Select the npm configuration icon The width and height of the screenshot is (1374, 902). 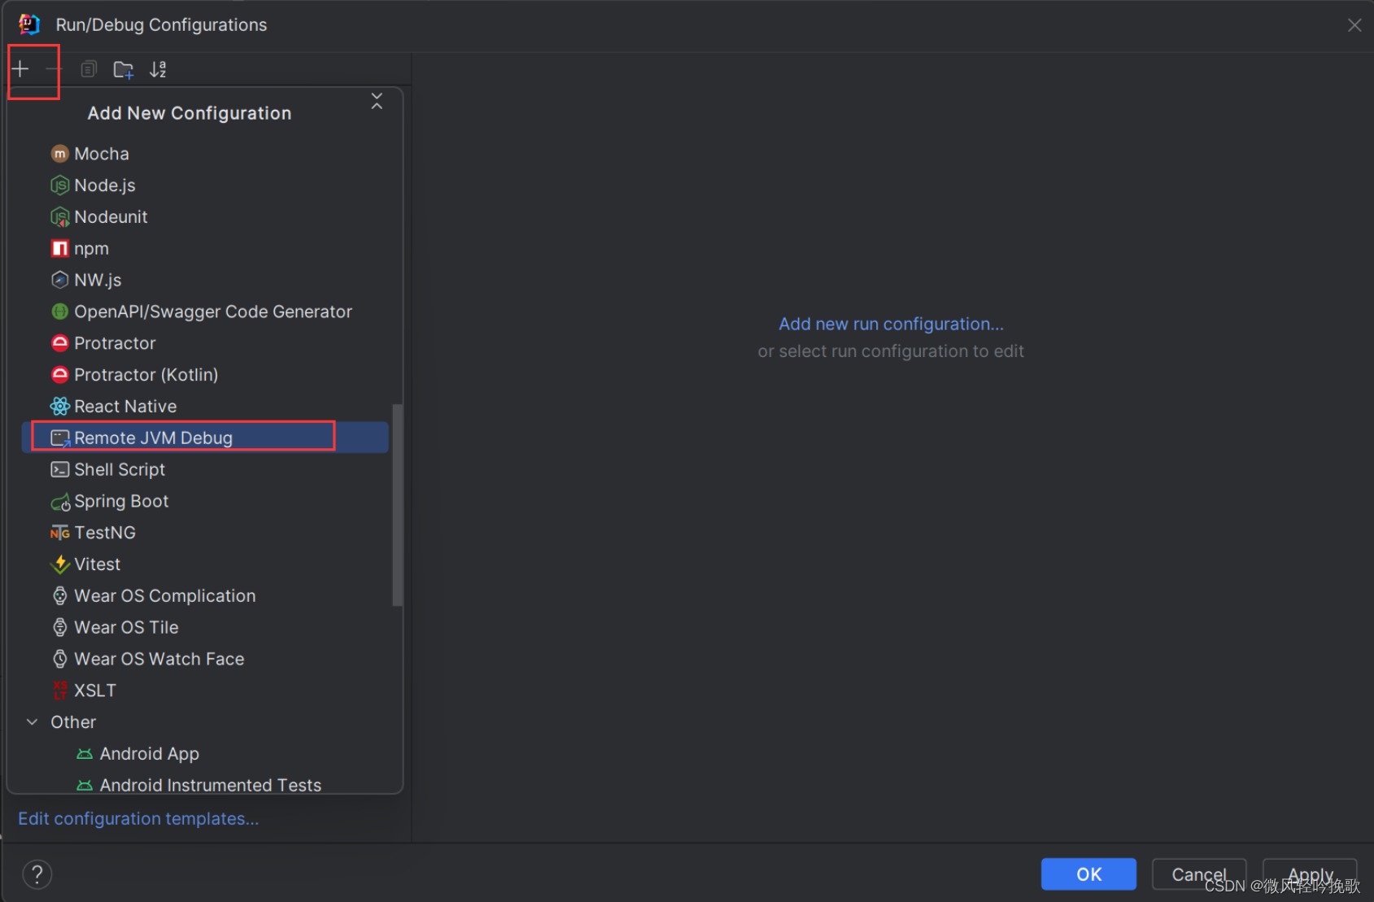(59, 248)
